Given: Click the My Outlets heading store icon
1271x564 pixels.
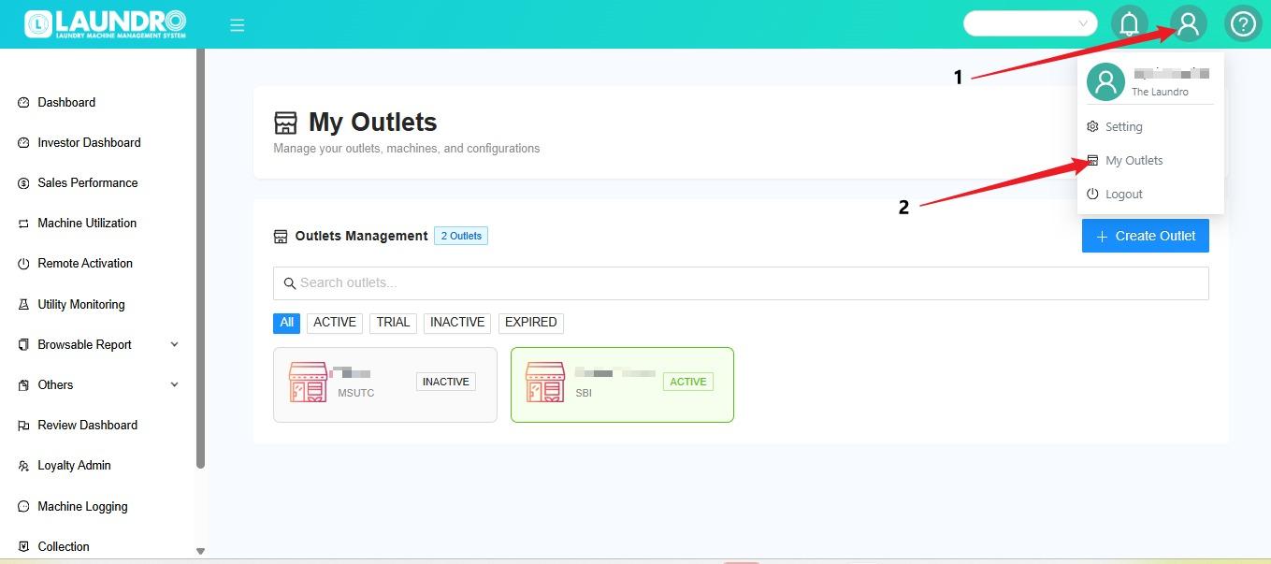Looking at the screenshot, I should click(x=285, y=123).
